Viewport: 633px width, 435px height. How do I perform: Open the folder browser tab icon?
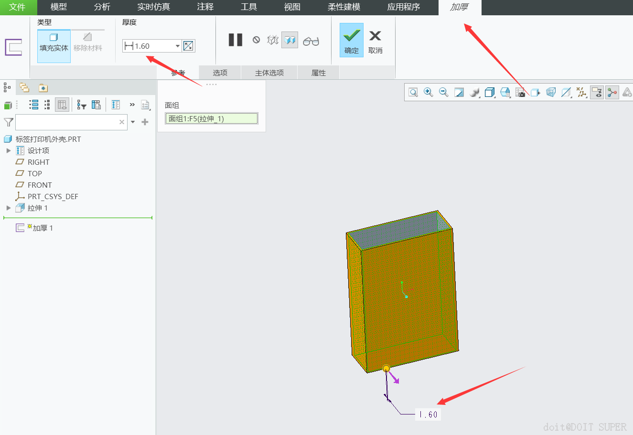coord(24,88)
